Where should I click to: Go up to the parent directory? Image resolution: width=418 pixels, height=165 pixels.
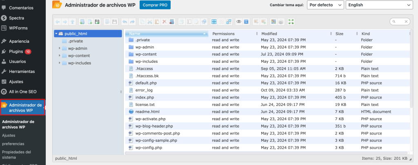[x=73, y=22]
